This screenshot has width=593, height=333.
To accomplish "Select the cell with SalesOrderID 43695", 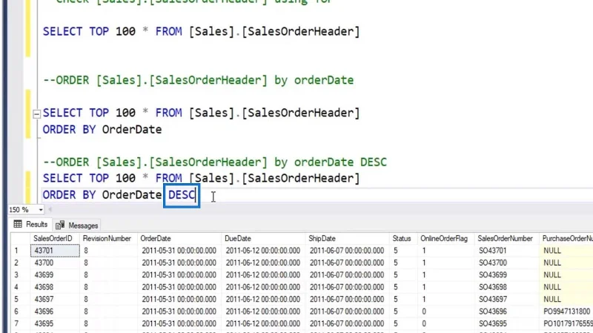I will click(x=55, y=323).
